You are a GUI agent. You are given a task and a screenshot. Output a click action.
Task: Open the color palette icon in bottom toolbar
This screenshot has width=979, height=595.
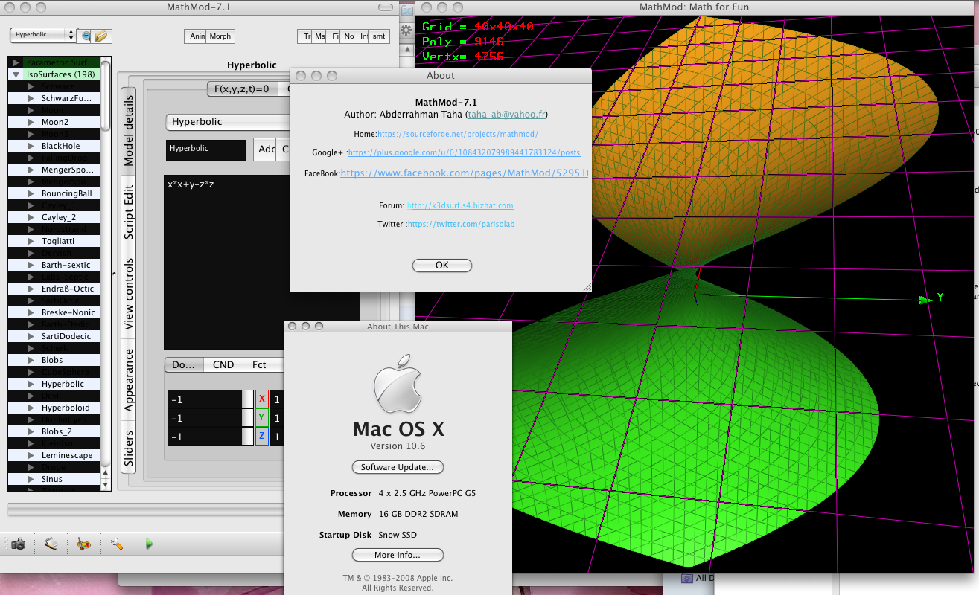coord(83,544)
